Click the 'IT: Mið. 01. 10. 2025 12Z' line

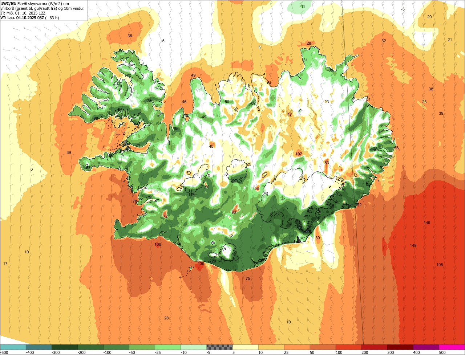[23, 13]
